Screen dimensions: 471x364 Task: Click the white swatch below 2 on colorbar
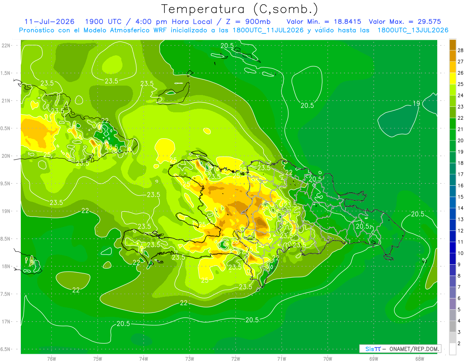click(x=453, y=349)
